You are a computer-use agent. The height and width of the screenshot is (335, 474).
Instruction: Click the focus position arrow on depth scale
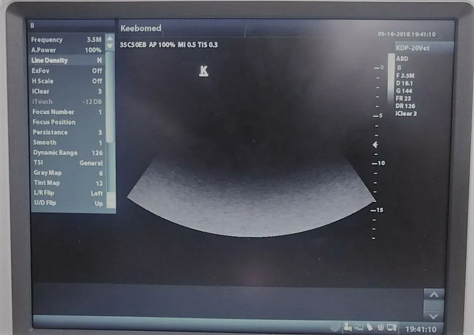375,145
